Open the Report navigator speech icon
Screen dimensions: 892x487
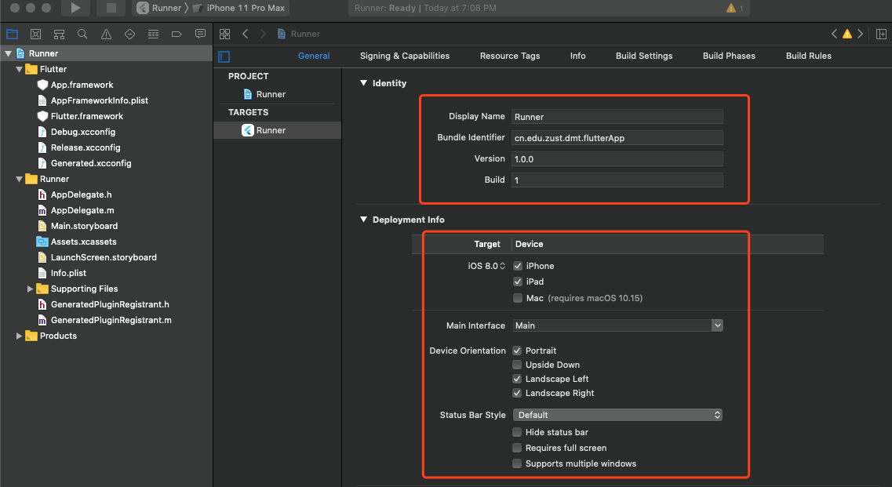pyautogui.click(x=200, y=35)
